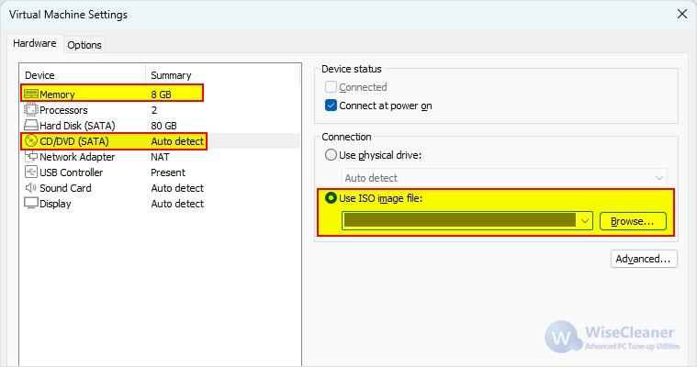The width and height of the screenshot is (697, 367).
Task: Click the Browse... button
Action: click(x=633, y=221)
